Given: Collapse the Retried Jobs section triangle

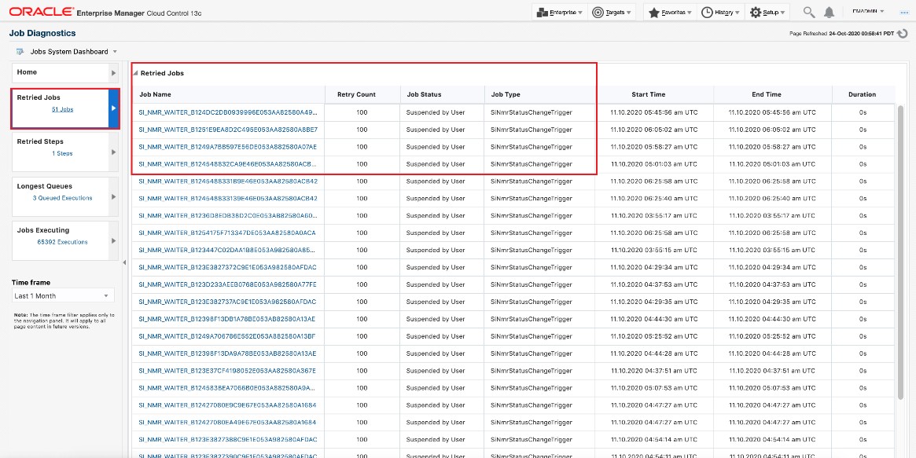Looking at the screenshot, I should click(x=135, y=73).
